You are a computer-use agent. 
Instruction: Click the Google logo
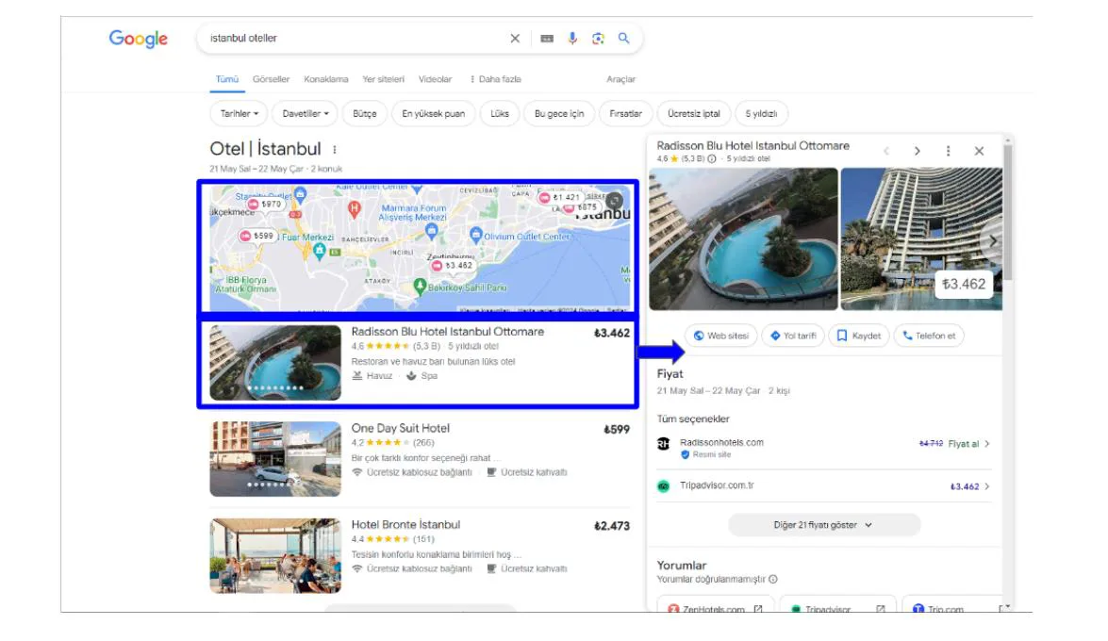(138, 39)
